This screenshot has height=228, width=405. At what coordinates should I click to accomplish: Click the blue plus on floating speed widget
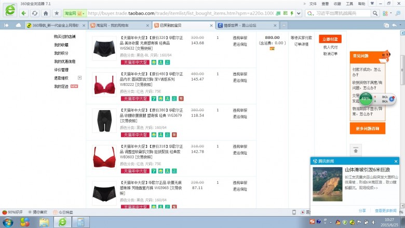[x=392, y=99]
